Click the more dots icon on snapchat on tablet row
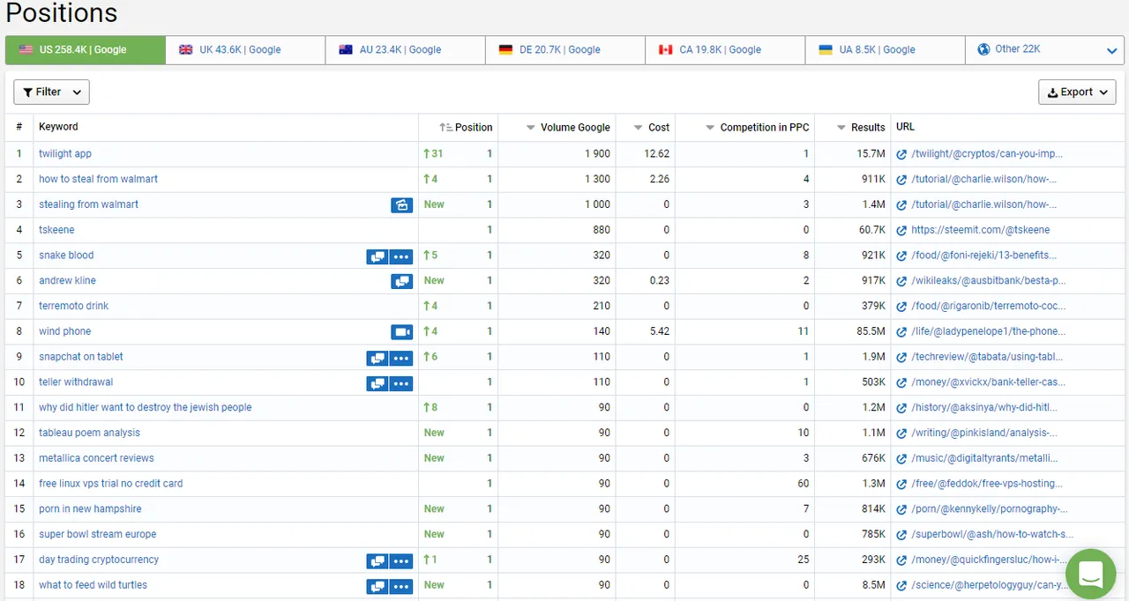This screenshot has height=601, width=1129. point(401,357)
